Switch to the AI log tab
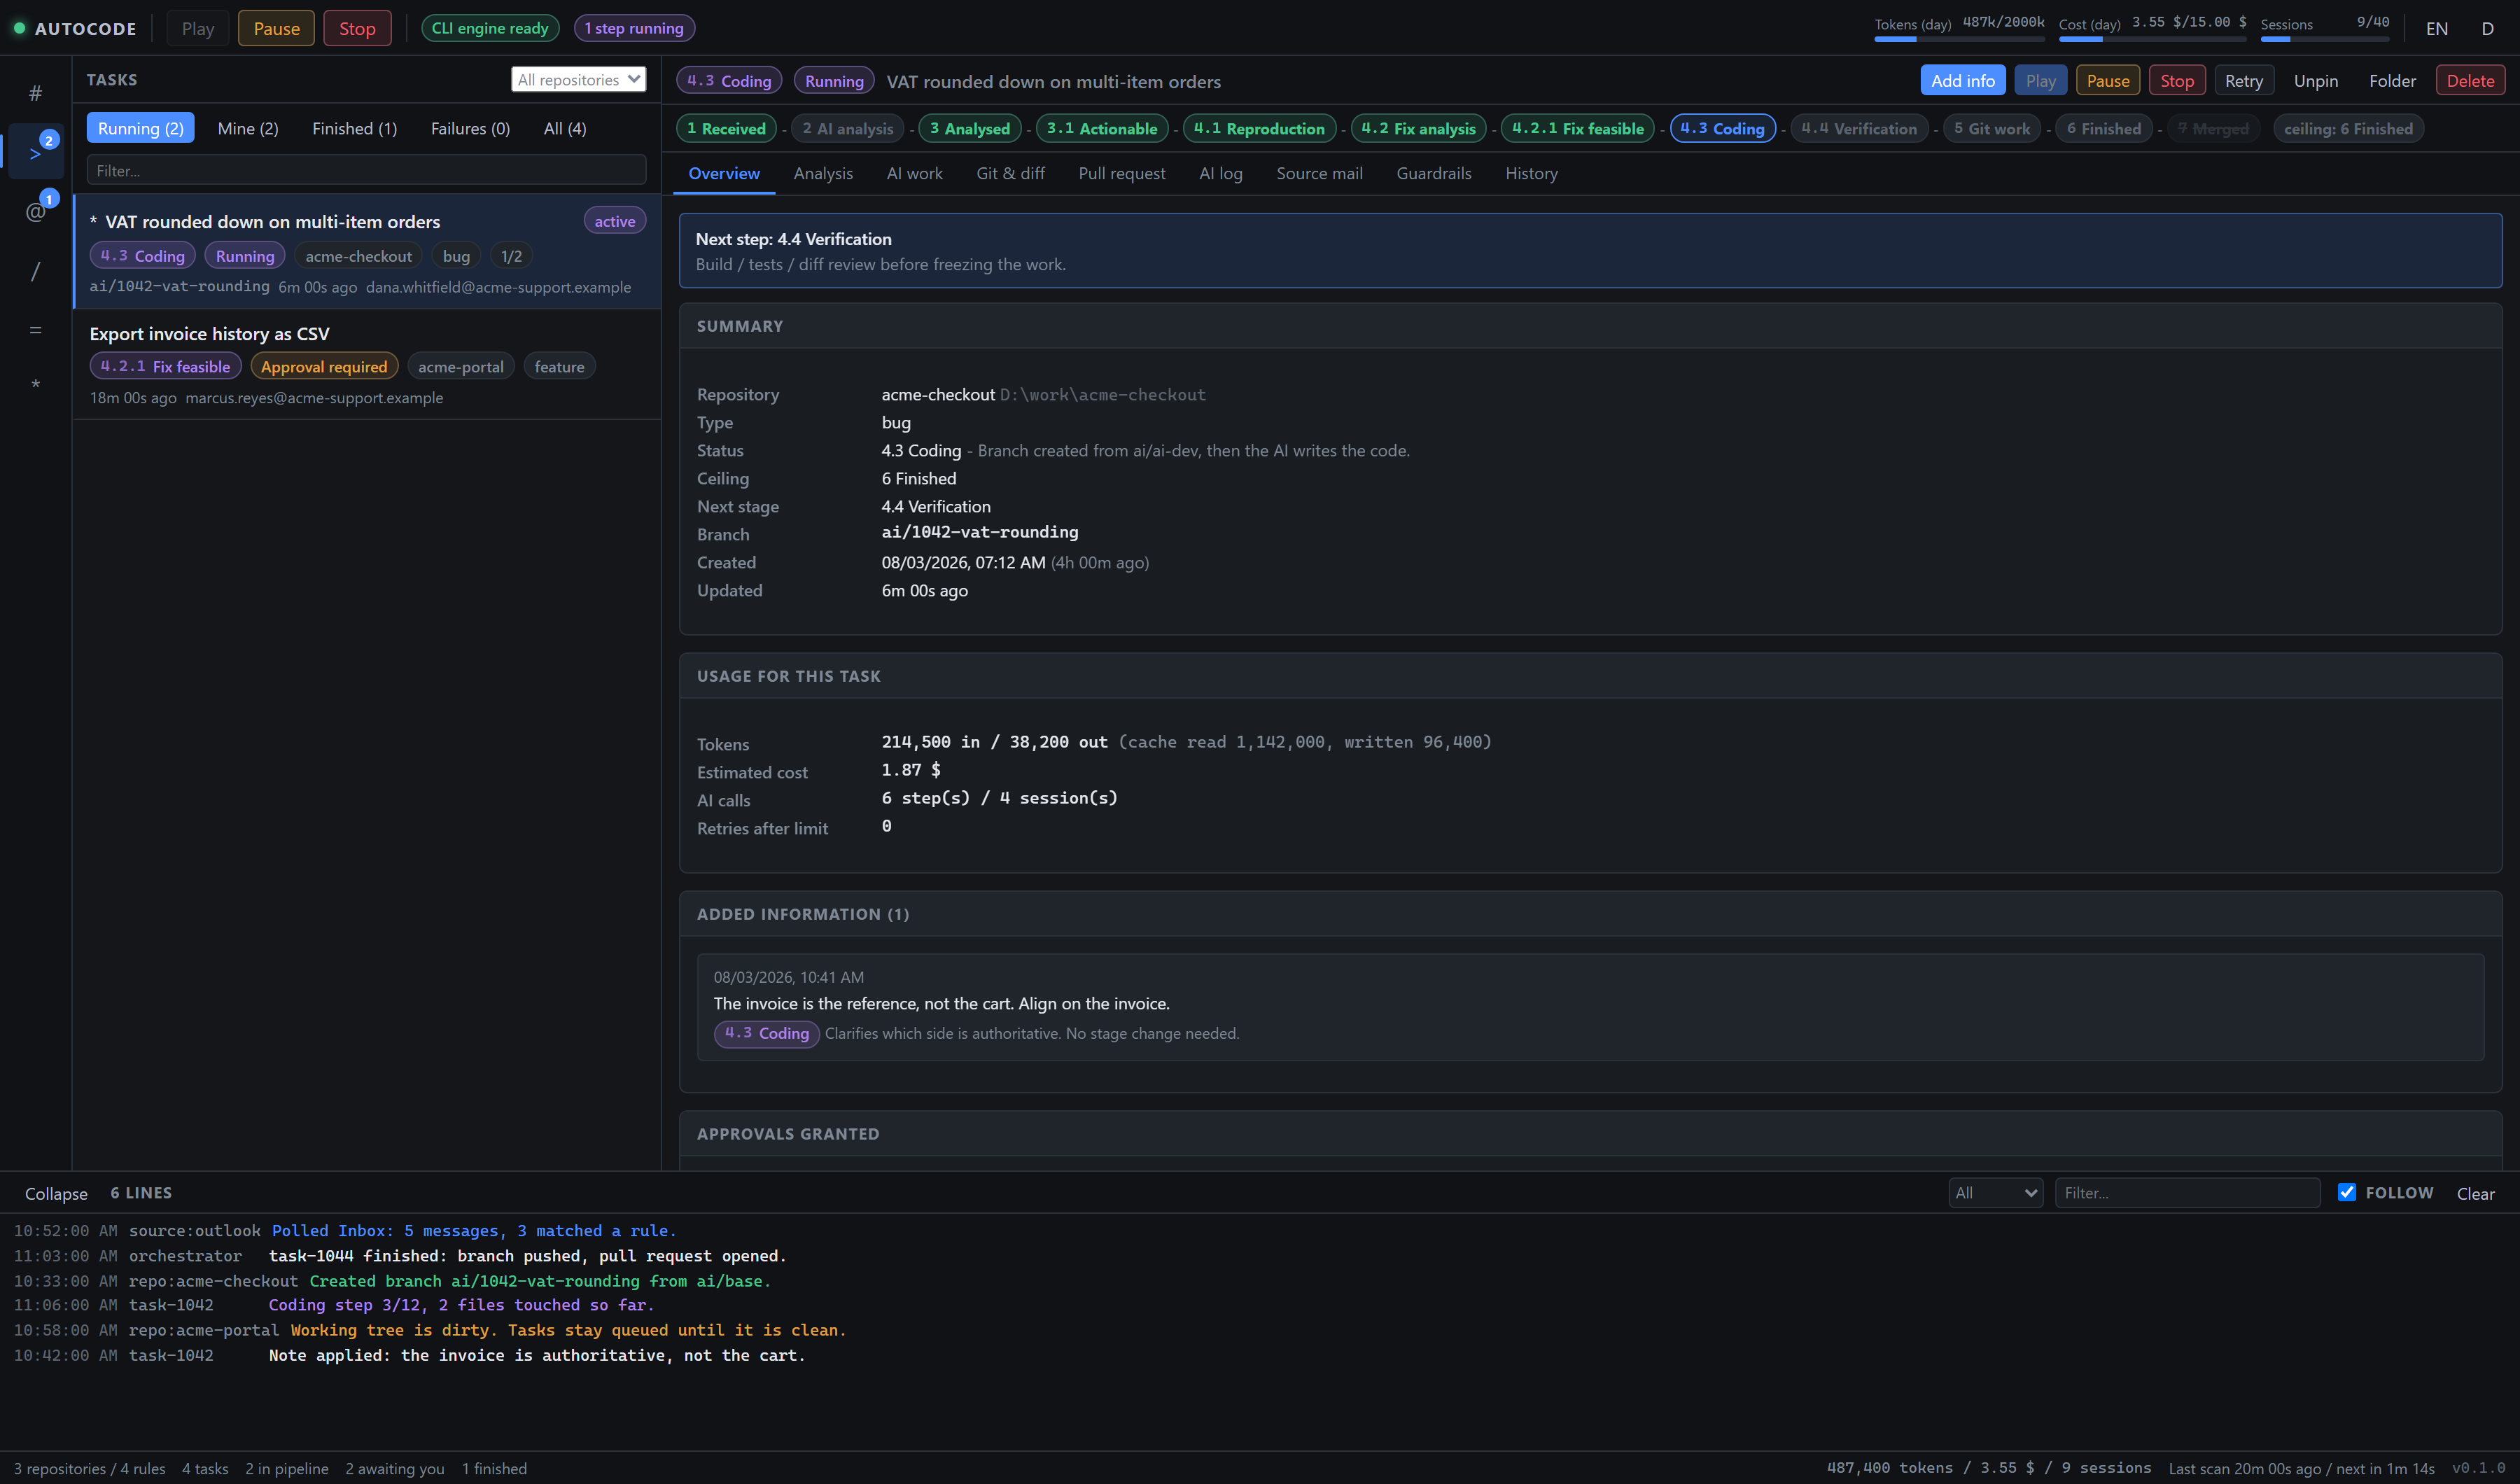 point(1220,173)
